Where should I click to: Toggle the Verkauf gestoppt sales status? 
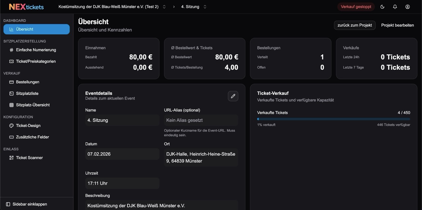point(356,6)
